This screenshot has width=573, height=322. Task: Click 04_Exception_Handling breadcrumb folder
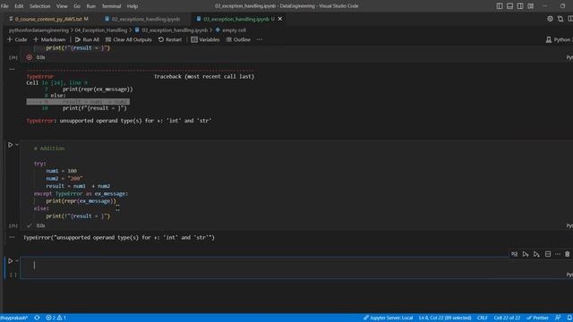[x=101, y=30]
